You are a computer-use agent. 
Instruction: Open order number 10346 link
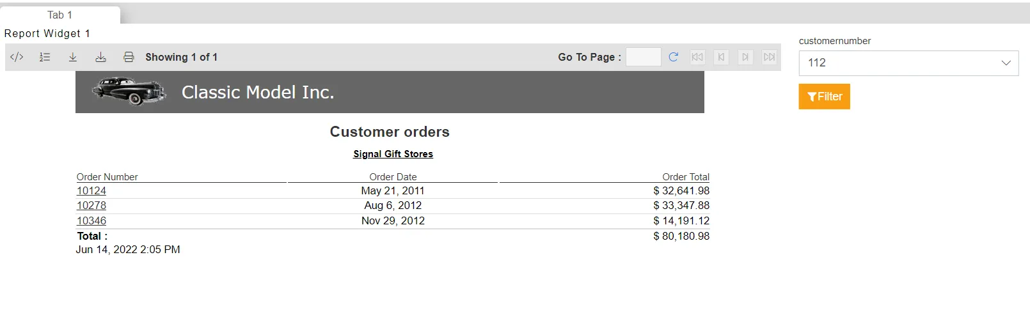point(91,221)
